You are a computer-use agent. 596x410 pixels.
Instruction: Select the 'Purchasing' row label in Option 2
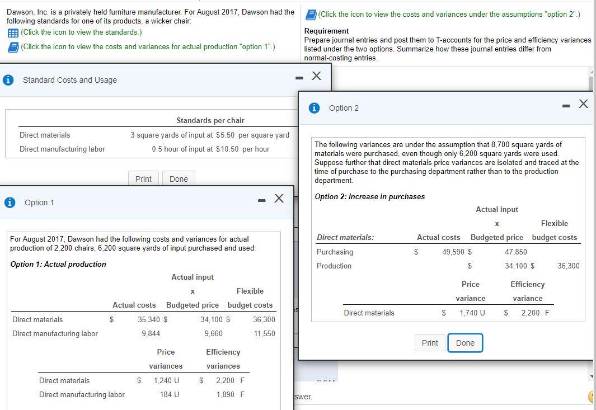(335, 252)
